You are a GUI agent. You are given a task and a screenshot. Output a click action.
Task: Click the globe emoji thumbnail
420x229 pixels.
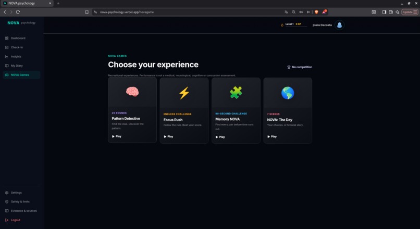[288, 93]
